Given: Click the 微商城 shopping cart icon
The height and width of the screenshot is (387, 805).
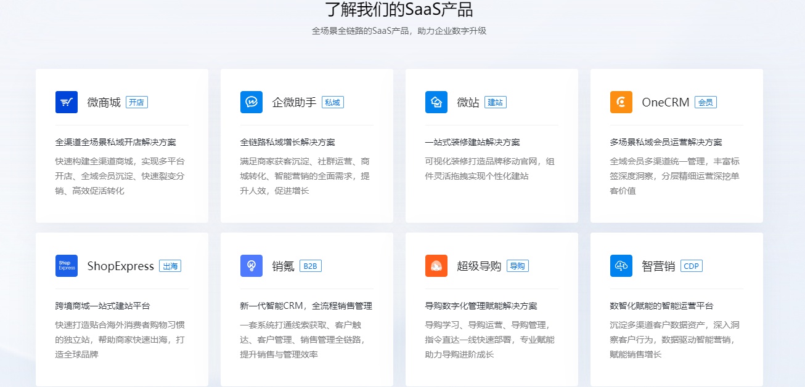Looking at the screenshot, I should point(67,102).
